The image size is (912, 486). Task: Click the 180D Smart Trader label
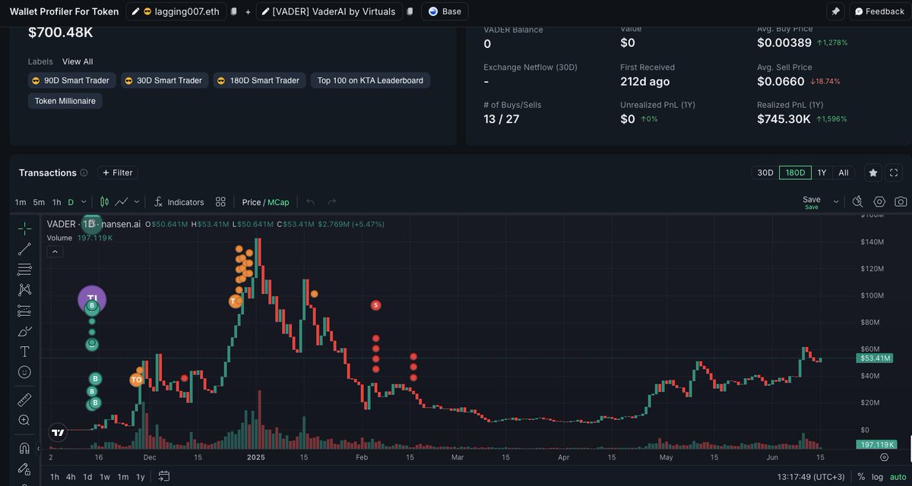click(258, 80)
